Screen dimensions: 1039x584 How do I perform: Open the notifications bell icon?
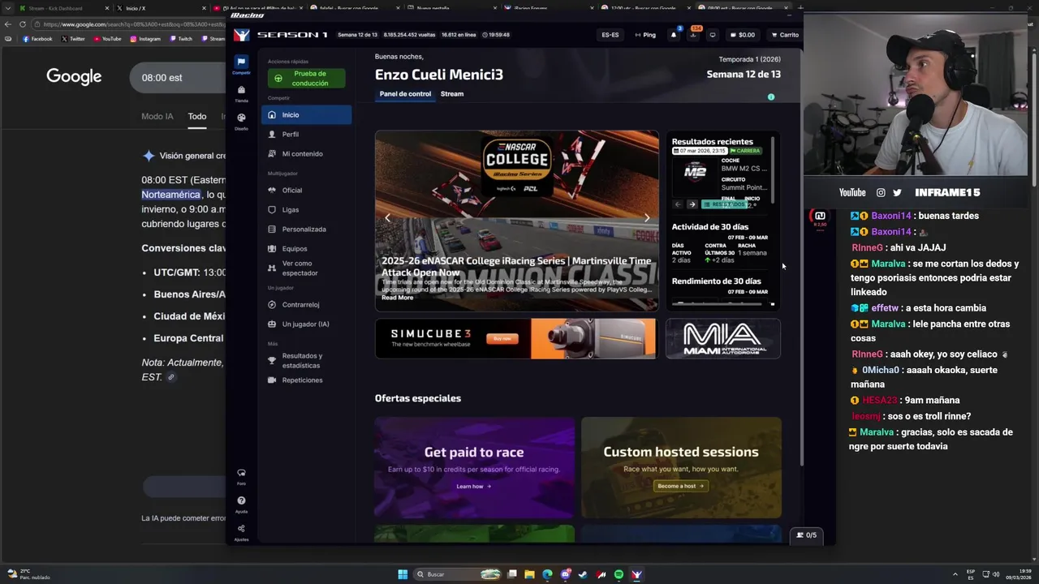tap(673, 35)
